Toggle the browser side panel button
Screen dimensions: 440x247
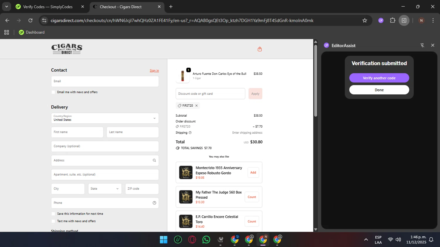404,21
